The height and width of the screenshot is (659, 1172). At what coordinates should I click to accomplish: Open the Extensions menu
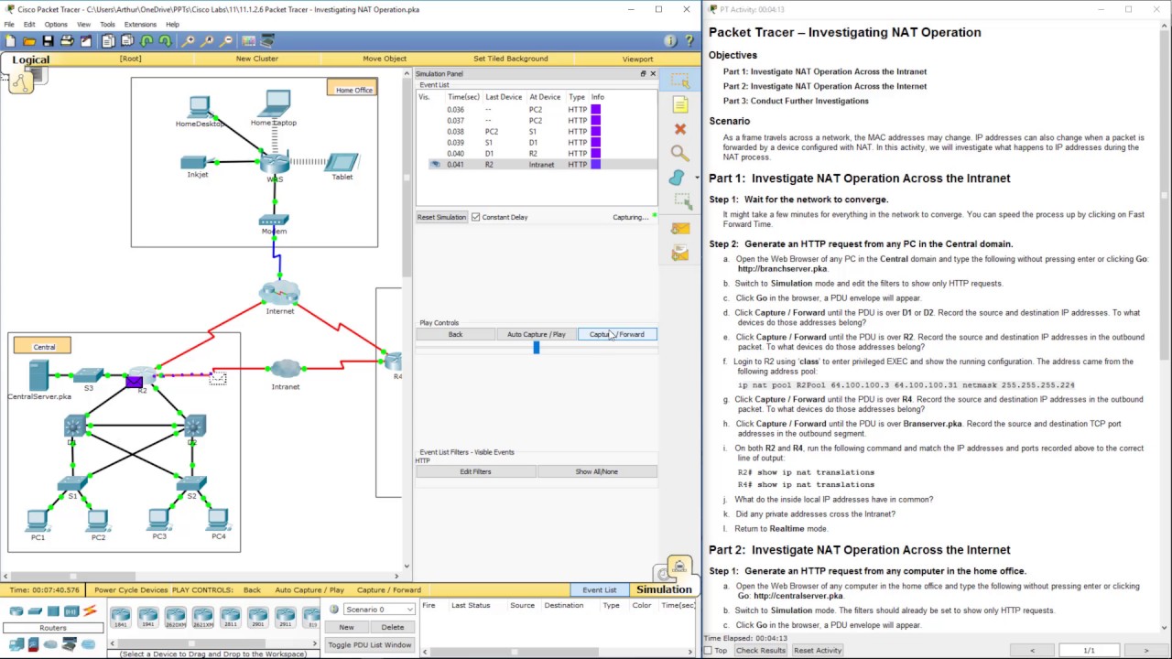pos(140,24)
